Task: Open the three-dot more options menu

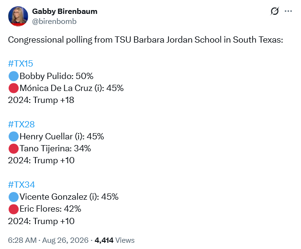Action: click(289, 11)
